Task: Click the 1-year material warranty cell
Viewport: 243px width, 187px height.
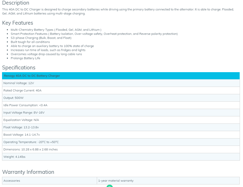Action: pyautogui.click(x=168, y=181)
